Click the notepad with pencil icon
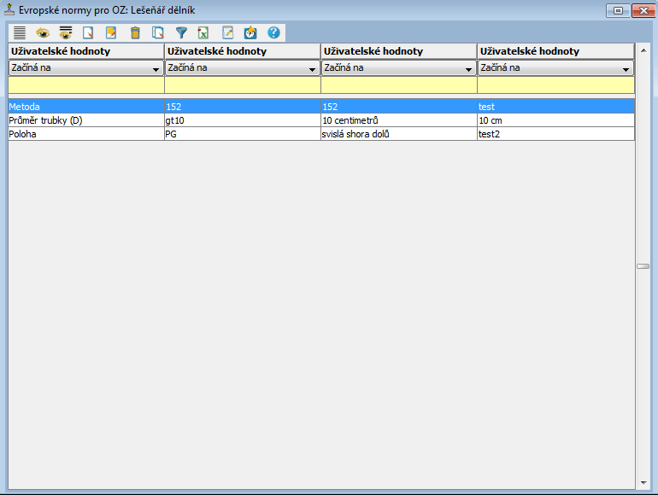658x495 pixels. 227,33
